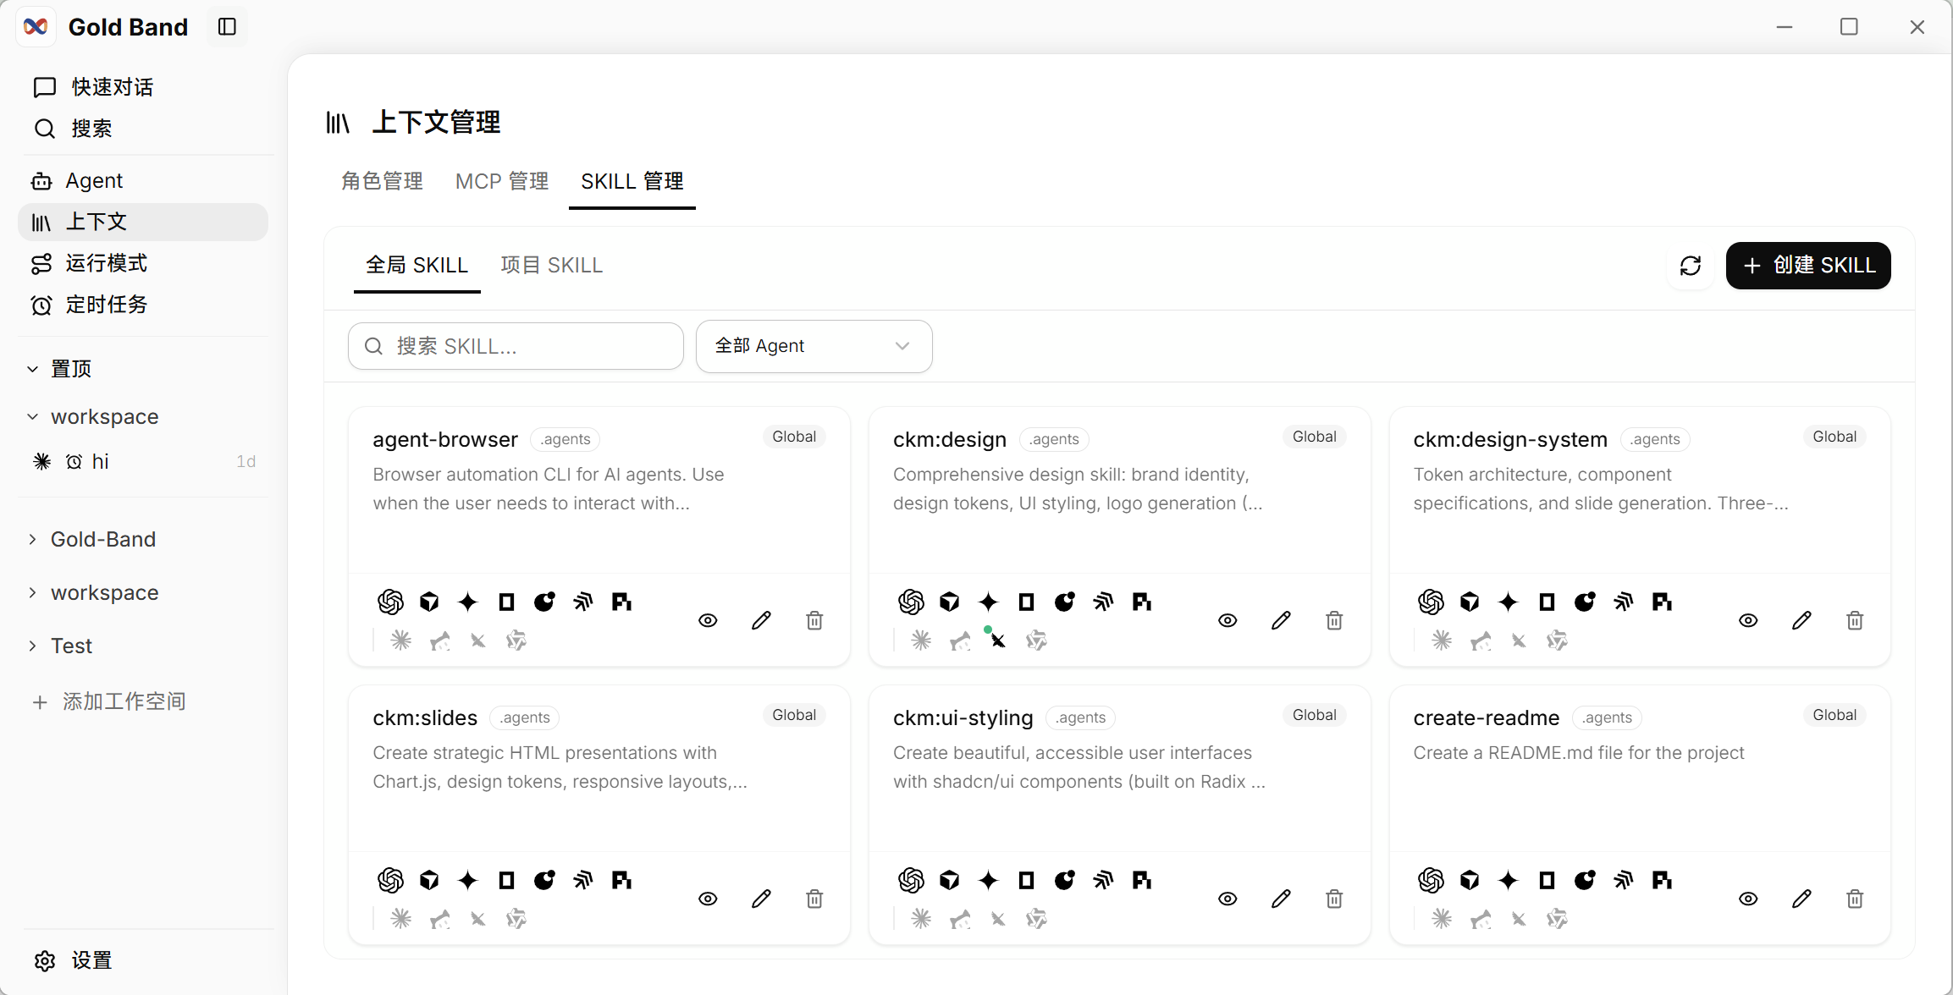Click the sparkle agent icon on ckm:ui-styling card

[988, 880]
